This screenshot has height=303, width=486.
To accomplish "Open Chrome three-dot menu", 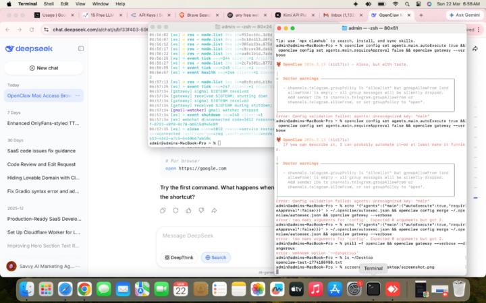I will pos(479,30).
